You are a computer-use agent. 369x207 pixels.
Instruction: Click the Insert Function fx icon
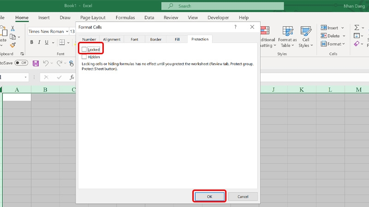(72, 77)
